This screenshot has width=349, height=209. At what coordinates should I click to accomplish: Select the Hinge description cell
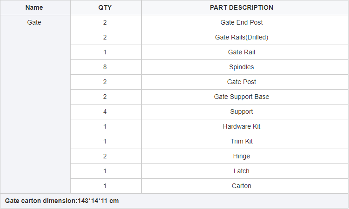pyautogui.click(x=242, y=157)
